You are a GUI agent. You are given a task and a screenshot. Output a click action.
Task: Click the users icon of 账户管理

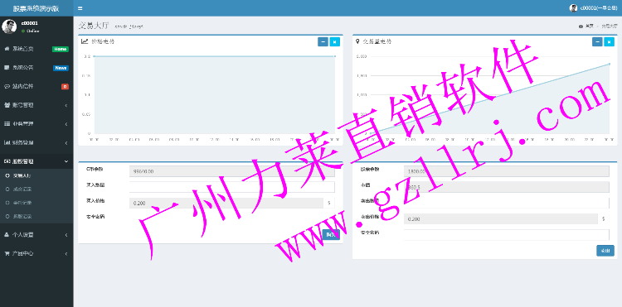[7, 105]
